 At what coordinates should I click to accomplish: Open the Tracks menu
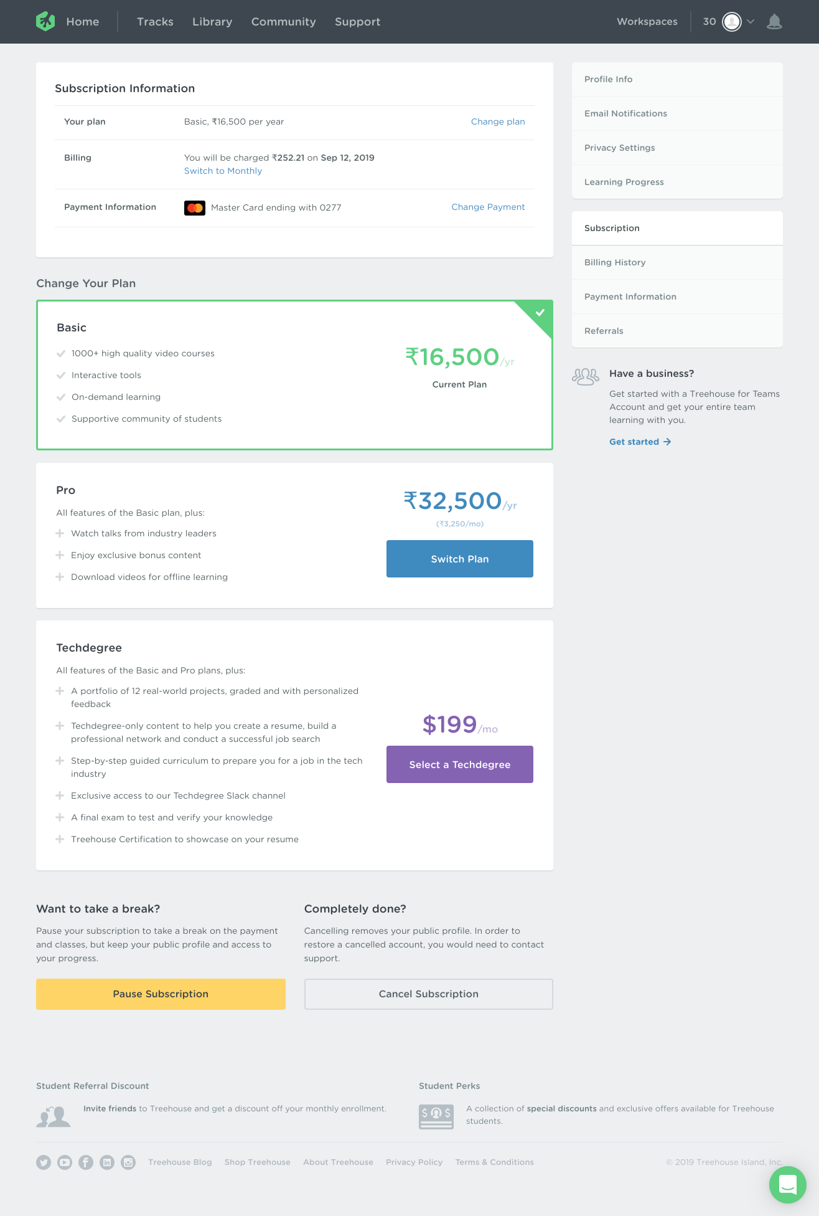[x=155, y=22]
